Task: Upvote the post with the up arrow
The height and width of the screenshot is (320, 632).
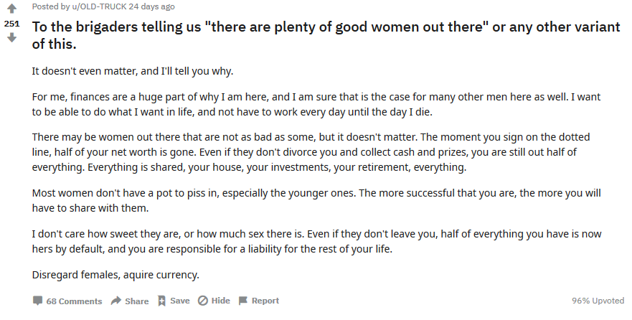Action: point(11,9)
